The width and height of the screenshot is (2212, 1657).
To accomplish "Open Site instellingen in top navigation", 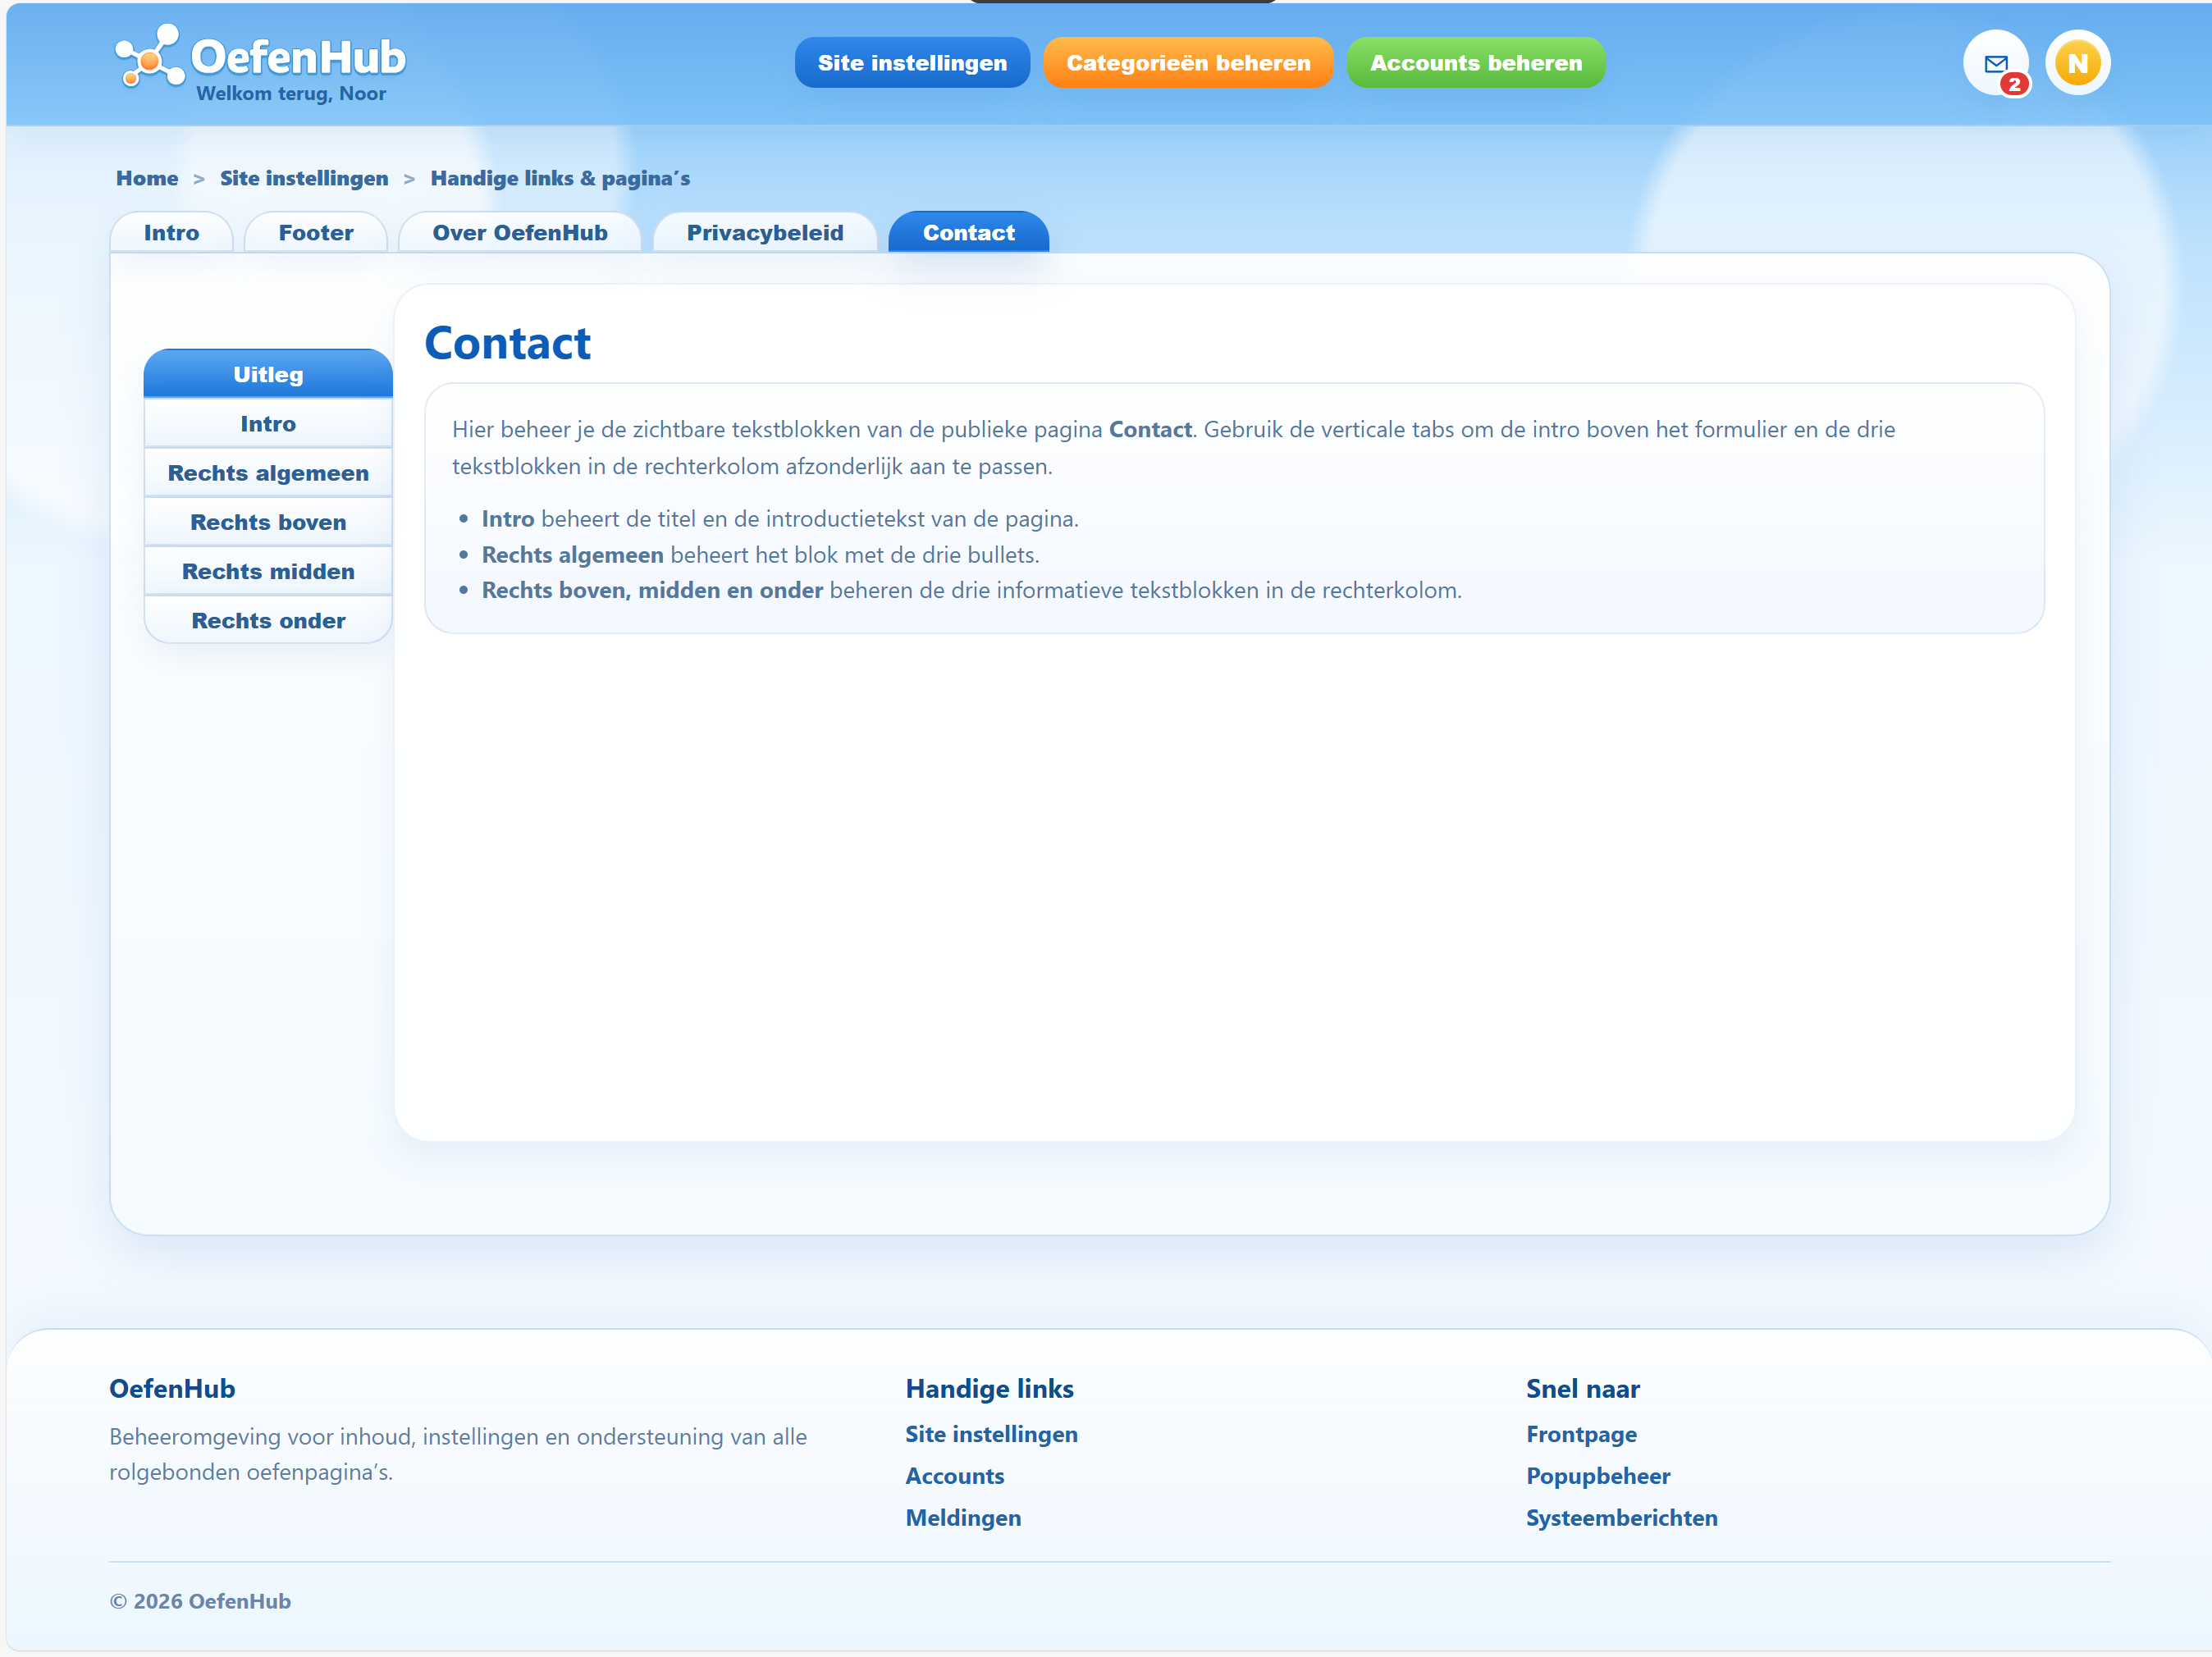I will point(912,63).
